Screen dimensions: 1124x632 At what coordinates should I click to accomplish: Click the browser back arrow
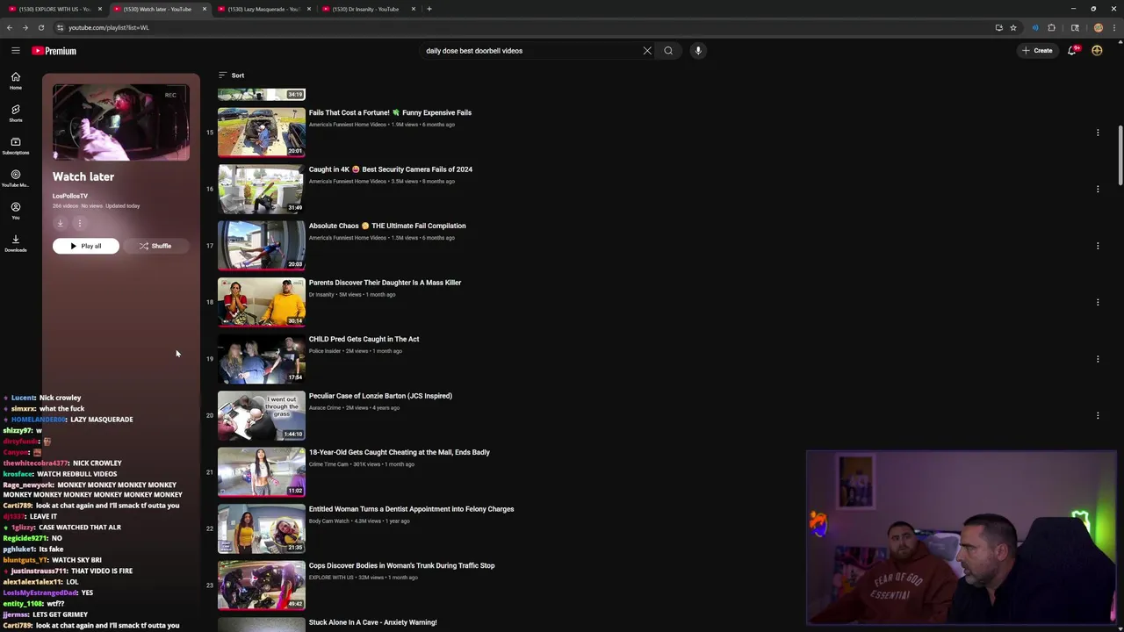click(10, 27)
